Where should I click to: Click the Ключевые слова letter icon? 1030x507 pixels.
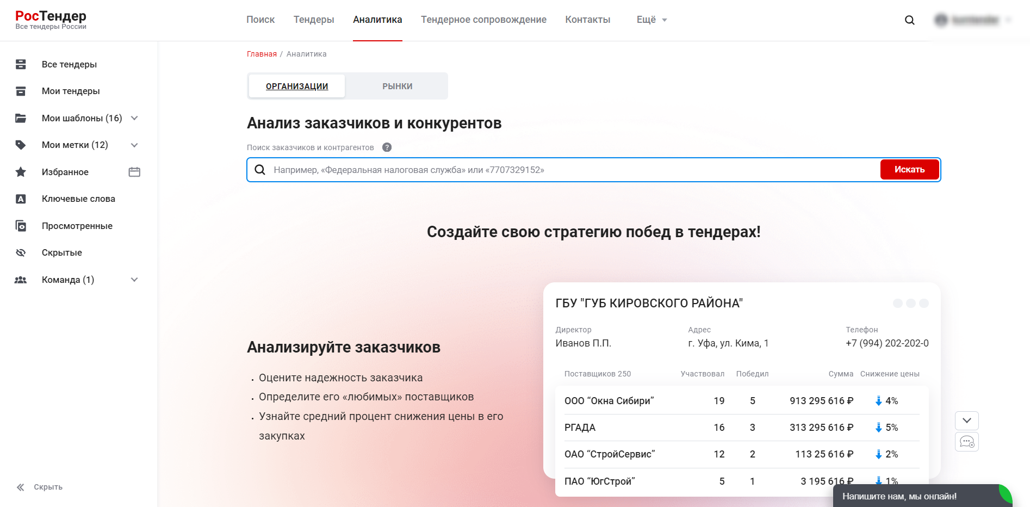pyautogui.click(x=21, y=199)
